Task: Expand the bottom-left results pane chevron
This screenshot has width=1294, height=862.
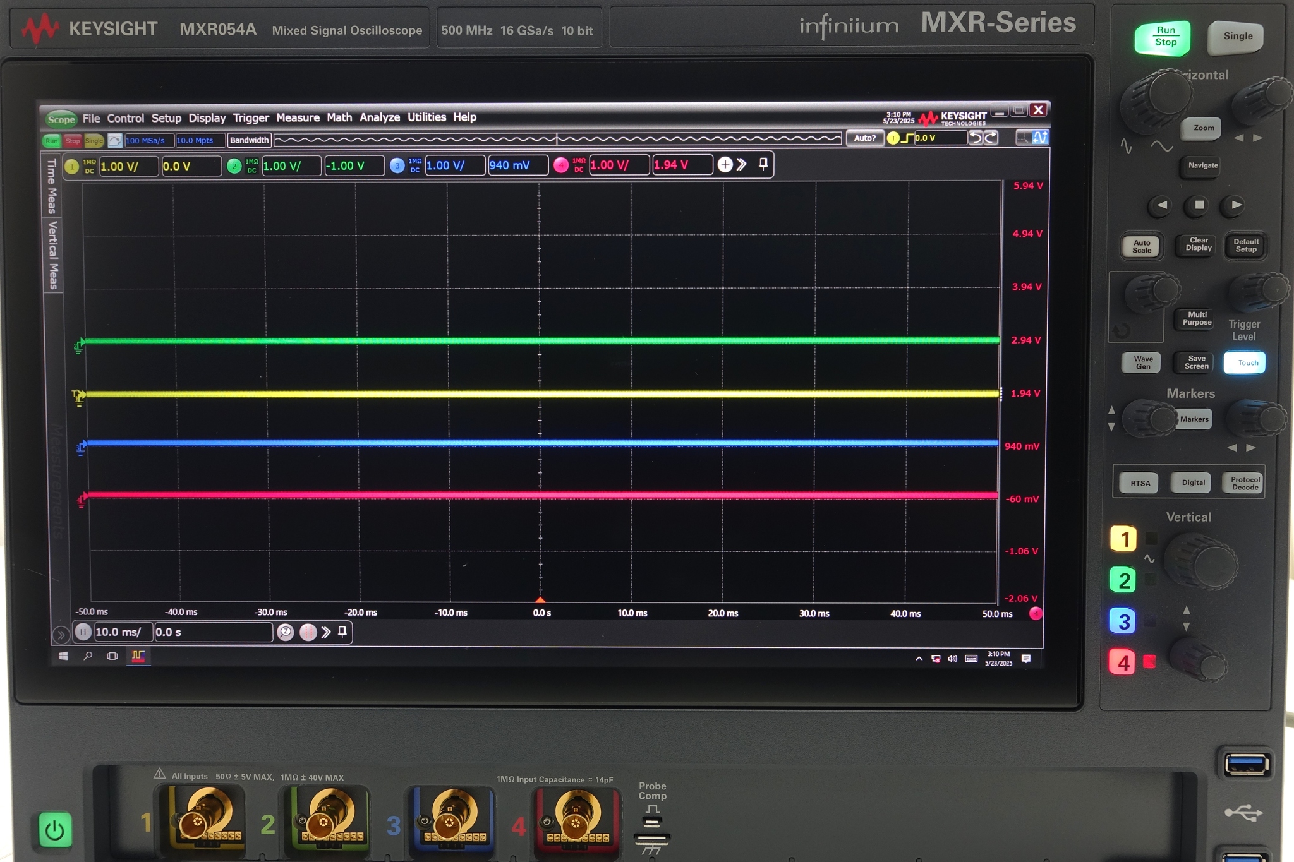Action: [x=61, y=634]
